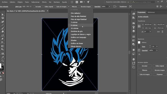Choose Logotipo en blanco y negro preset
This screenshot has height=94, width=167.
(81, 34)
